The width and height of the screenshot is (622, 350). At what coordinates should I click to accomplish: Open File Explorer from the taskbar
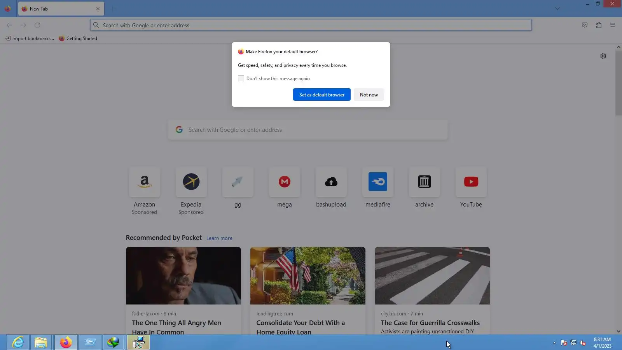(41, 342)
